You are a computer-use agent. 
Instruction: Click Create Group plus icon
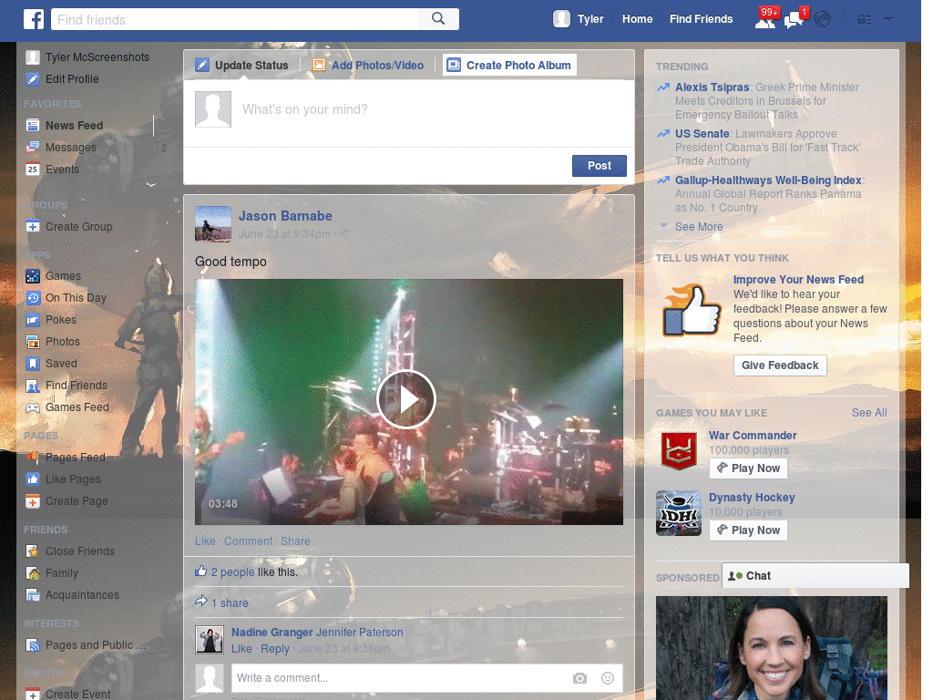coord(33,226)
